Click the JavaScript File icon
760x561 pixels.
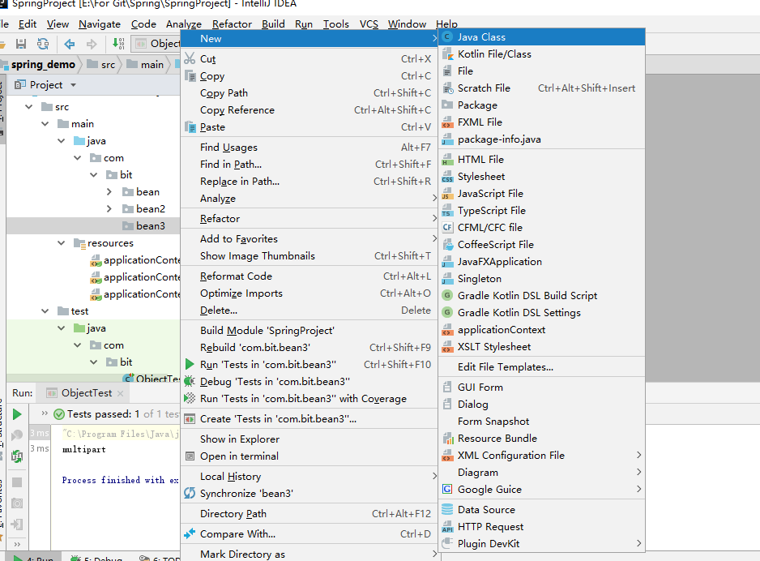click(x=447, y=194)
